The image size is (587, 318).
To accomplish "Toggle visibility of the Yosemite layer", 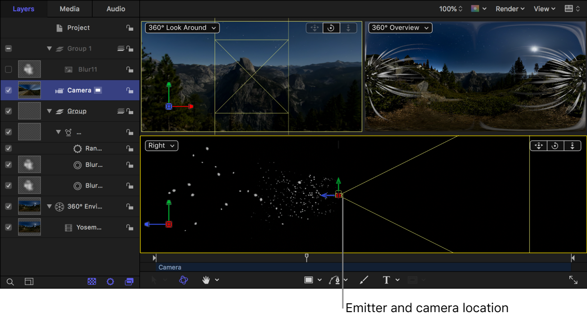I will 8,227.
